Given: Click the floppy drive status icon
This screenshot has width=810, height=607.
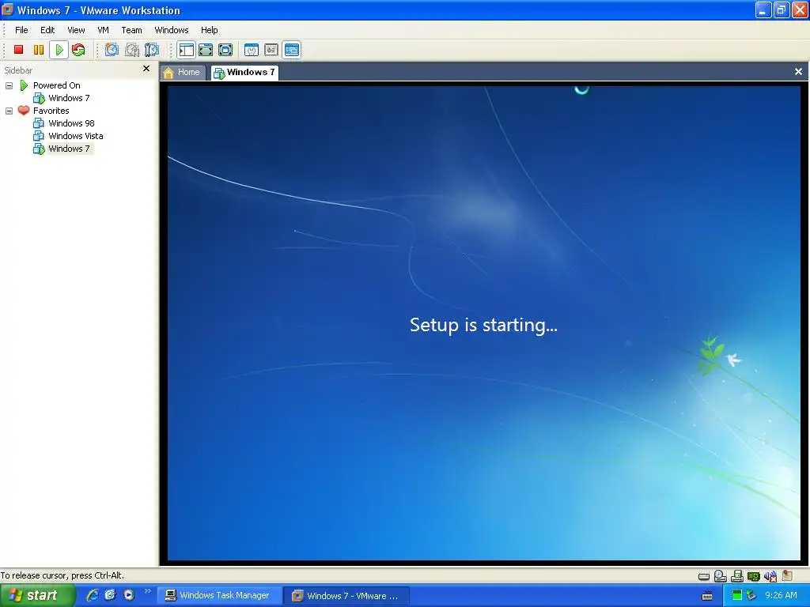Looking at the screenshot, I should (x=737, y=576).
